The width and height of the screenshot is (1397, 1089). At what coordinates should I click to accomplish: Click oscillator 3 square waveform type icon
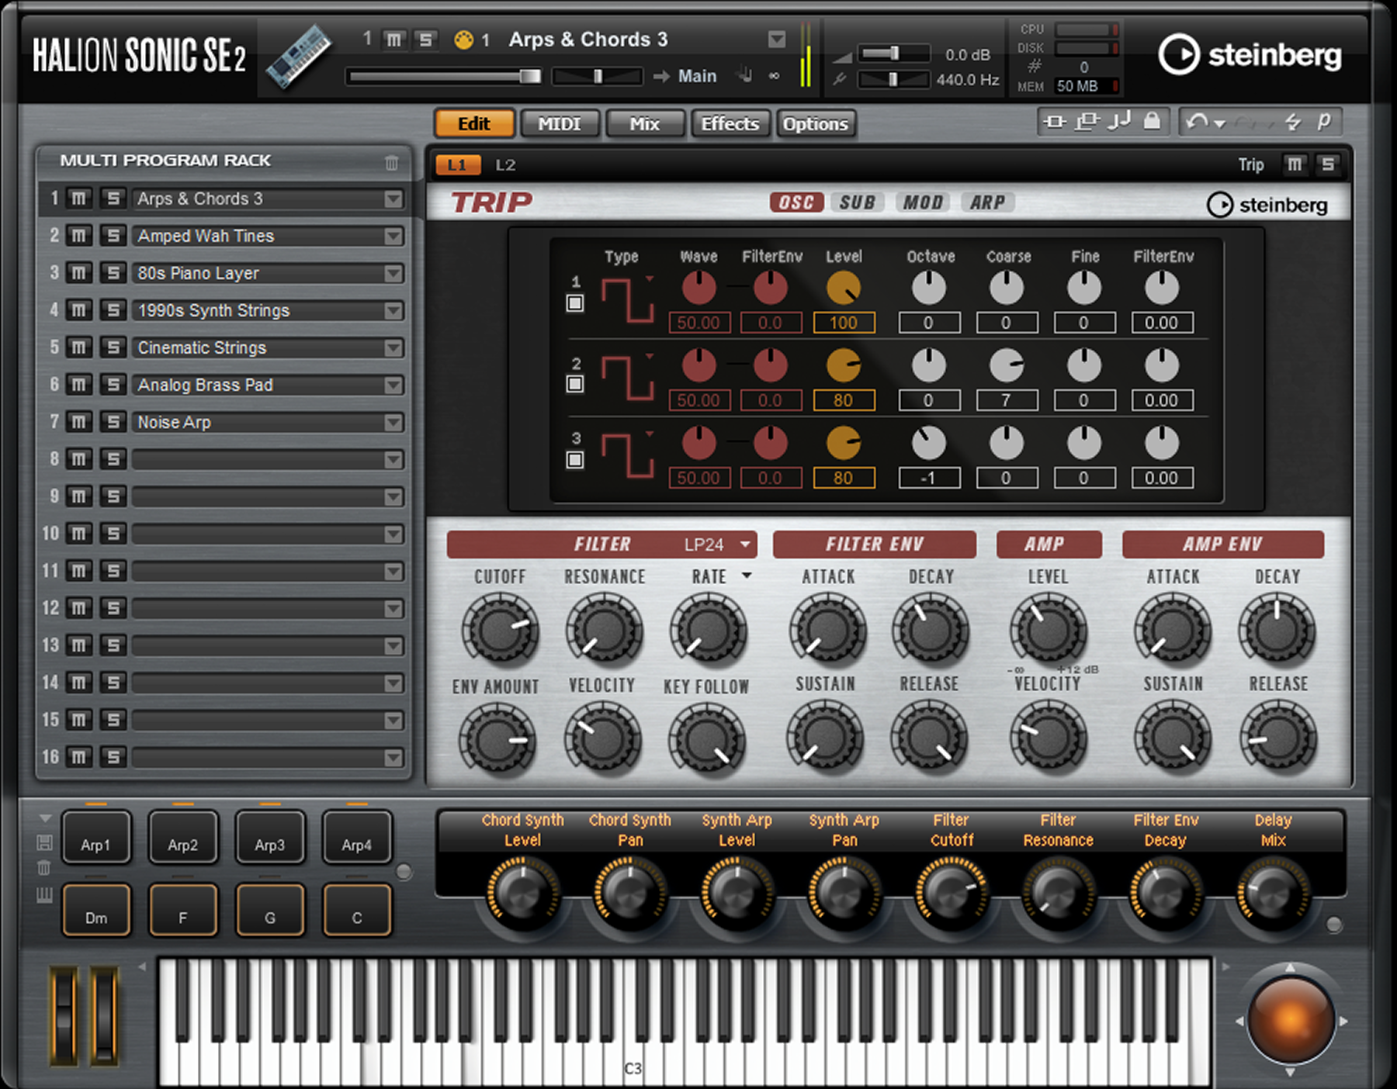[x=627, y=455]
